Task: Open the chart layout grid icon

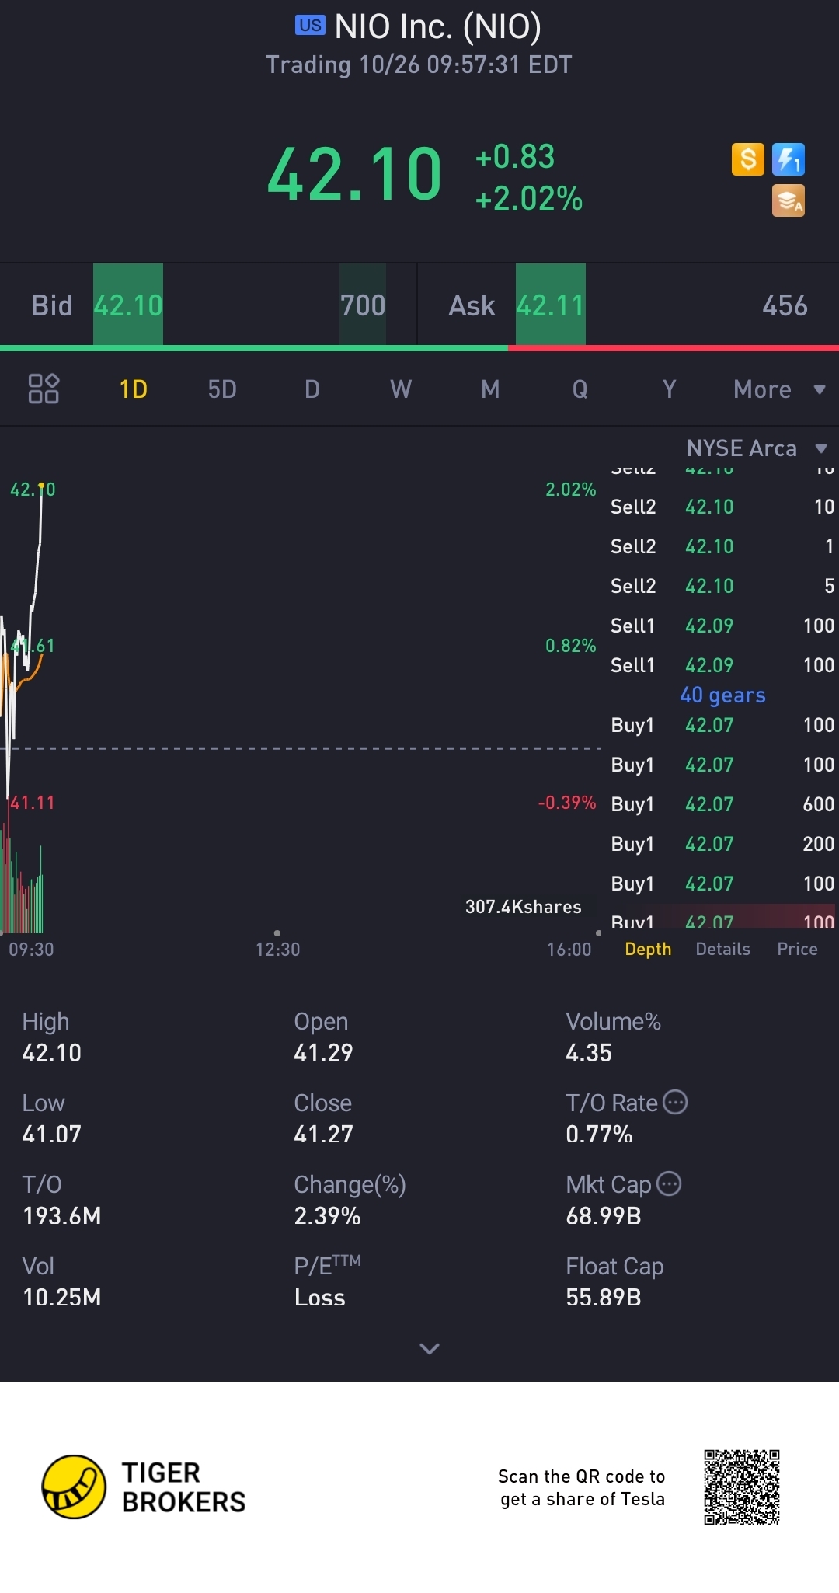Action: 44,389
